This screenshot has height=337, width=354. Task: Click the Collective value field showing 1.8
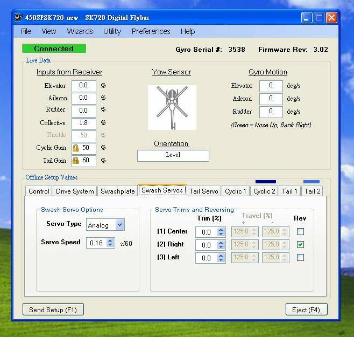(84, 123)
